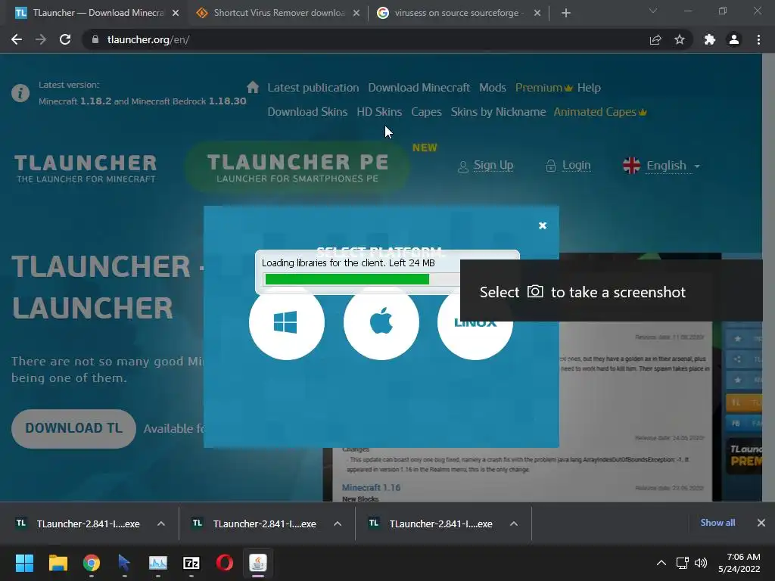Open the Mods menu item
Screen dimensions: 775x581
point(492,88)
